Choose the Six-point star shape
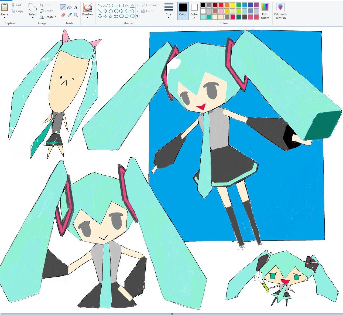Viewport: 343px width, 315px height. tap(116, 16)
